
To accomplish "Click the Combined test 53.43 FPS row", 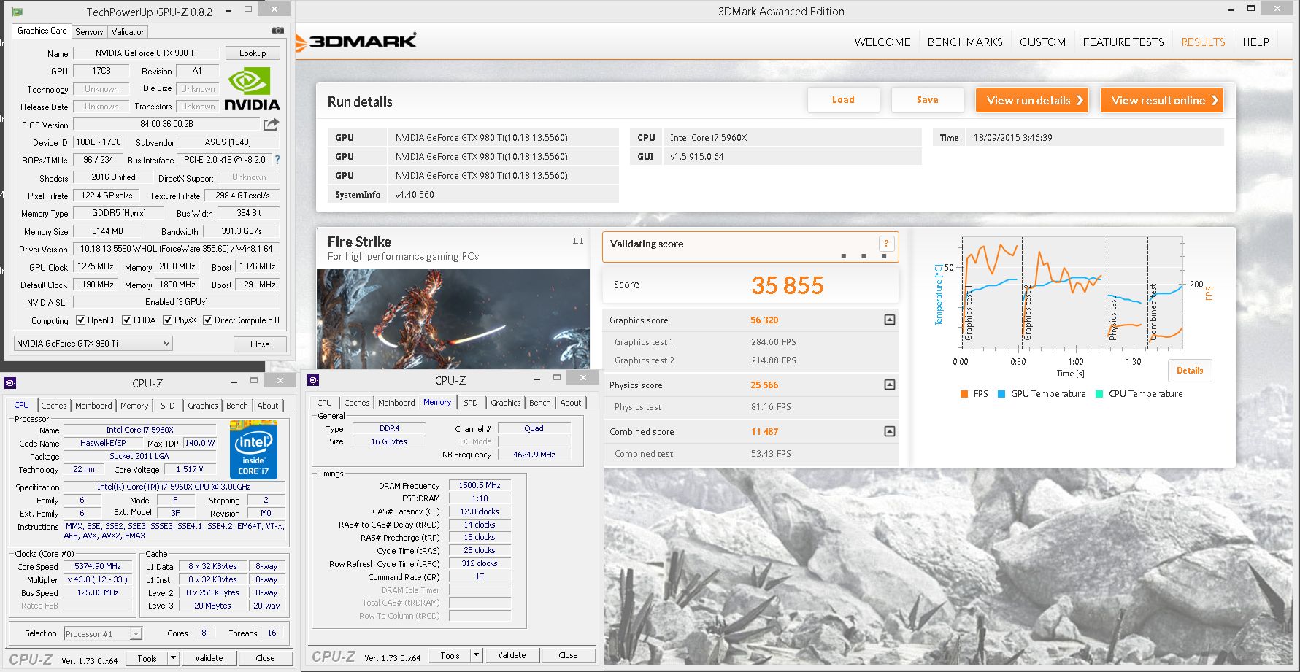I will pyautogui.click(x=751, y=454).
